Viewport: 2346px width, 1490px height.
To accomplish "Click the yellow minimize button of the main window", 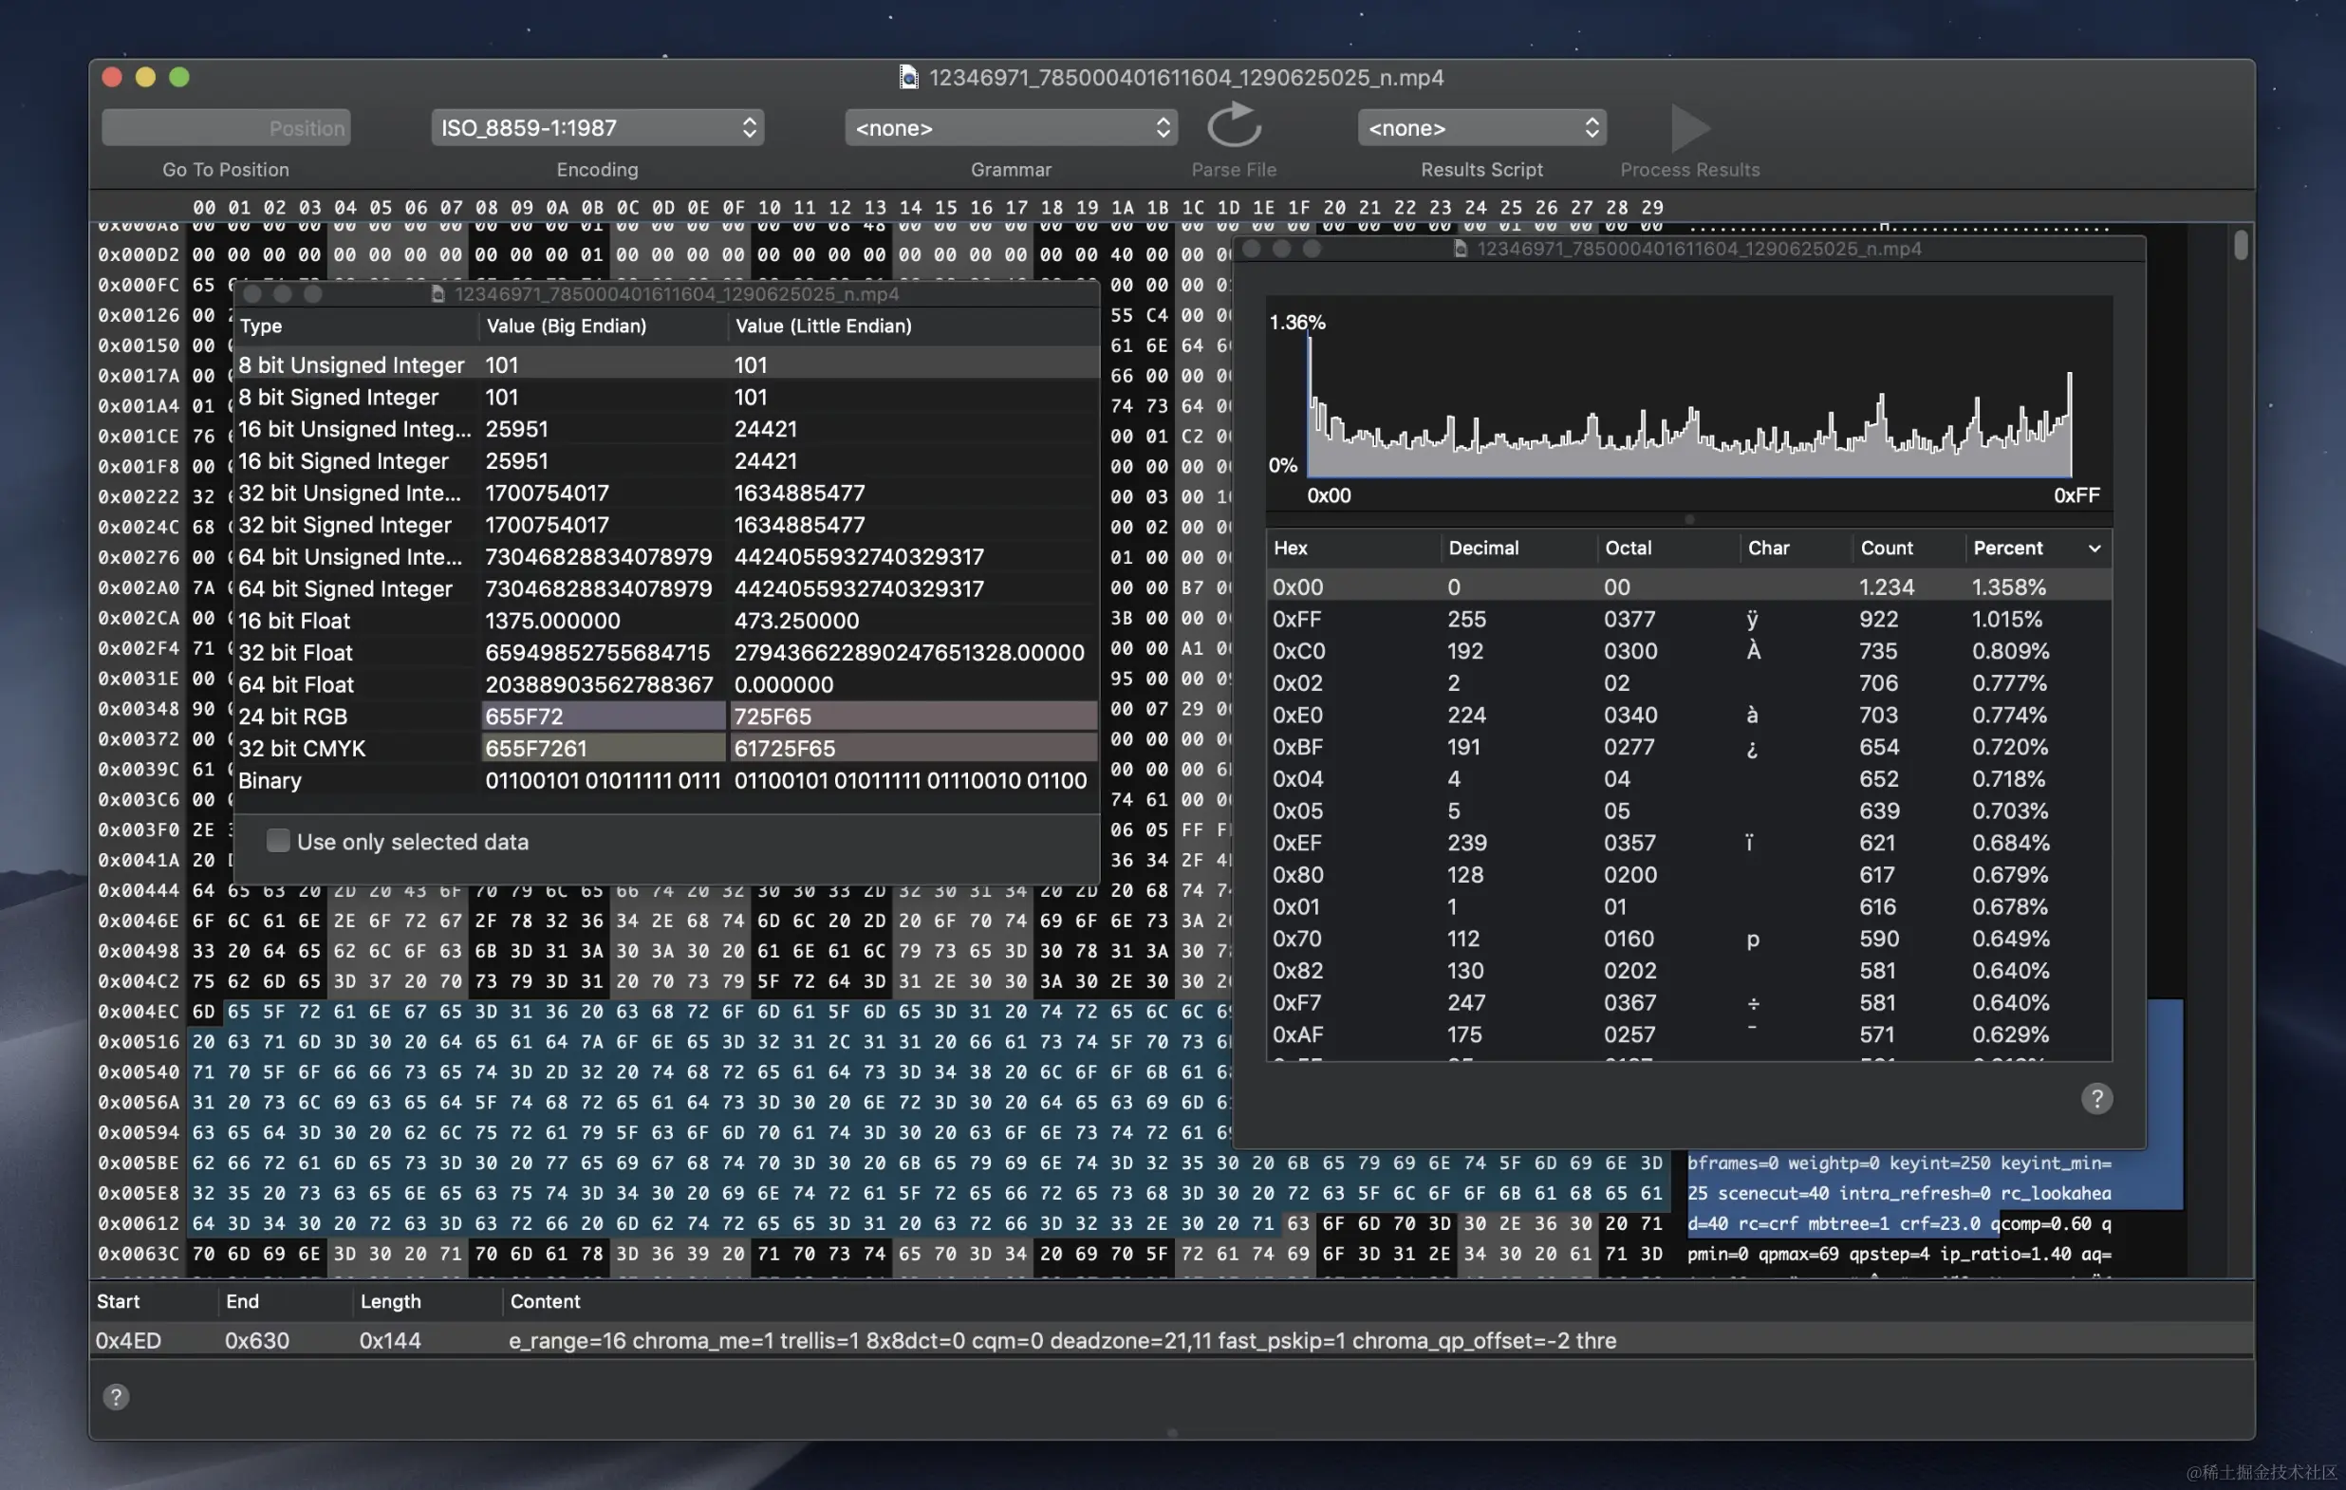I will 145,77.
